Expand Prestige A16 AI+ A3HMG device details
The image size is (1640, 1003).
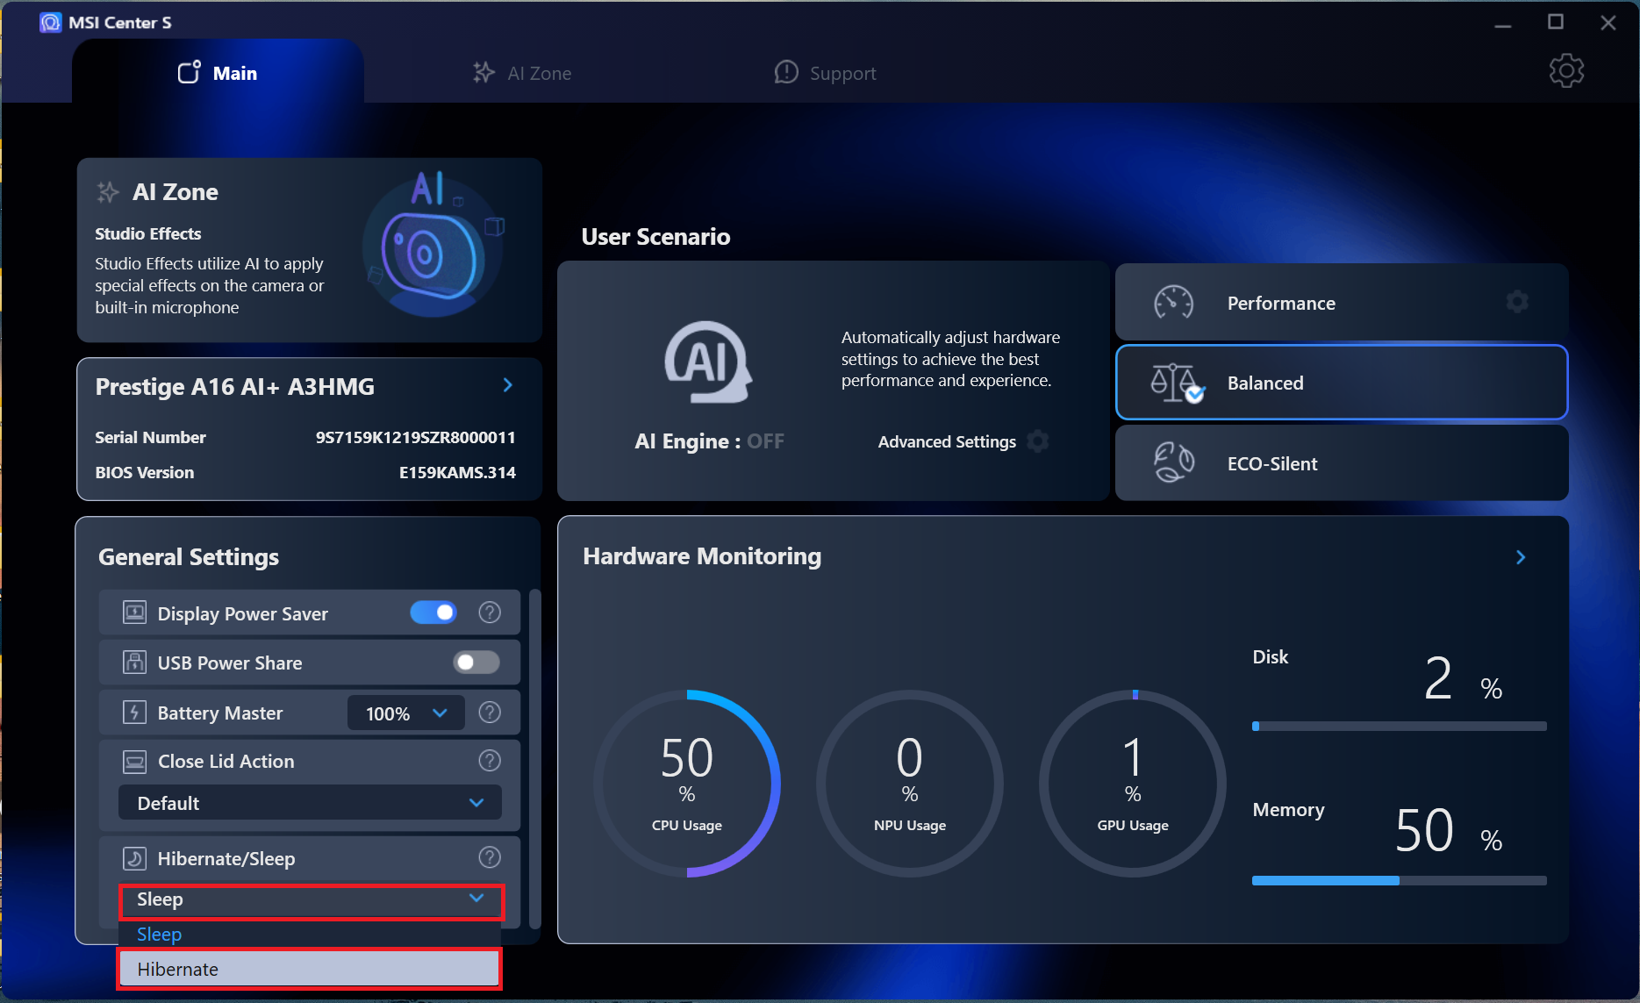(x=507, y=385)
